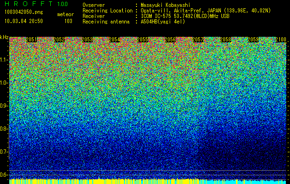Click the 0.6 frequency axis label
The height and width of the screenshot is (184, 290).
click(4, 175)
